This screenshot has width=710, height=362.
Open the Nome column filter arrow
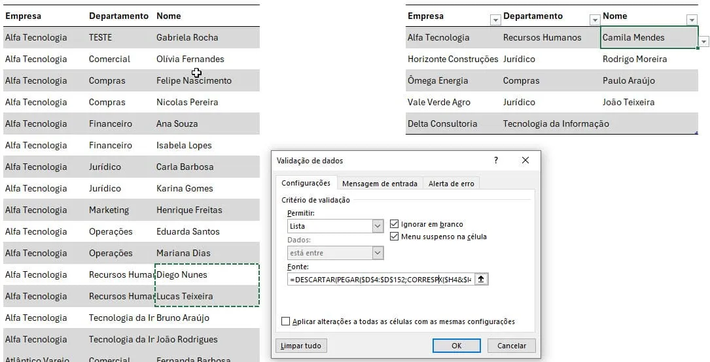click(x=692, y=20)
